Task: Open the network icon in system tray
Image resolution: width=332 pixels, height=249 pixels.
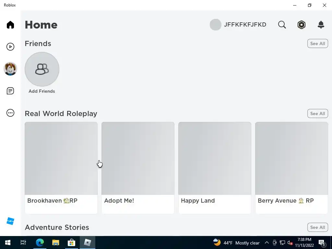Action: [282, 243]
